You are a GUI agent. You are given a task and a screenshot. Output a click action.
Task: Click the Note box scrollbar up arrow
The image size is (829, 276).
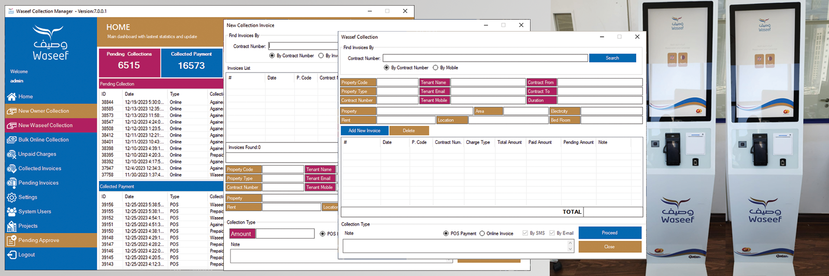tap(570, 243)
